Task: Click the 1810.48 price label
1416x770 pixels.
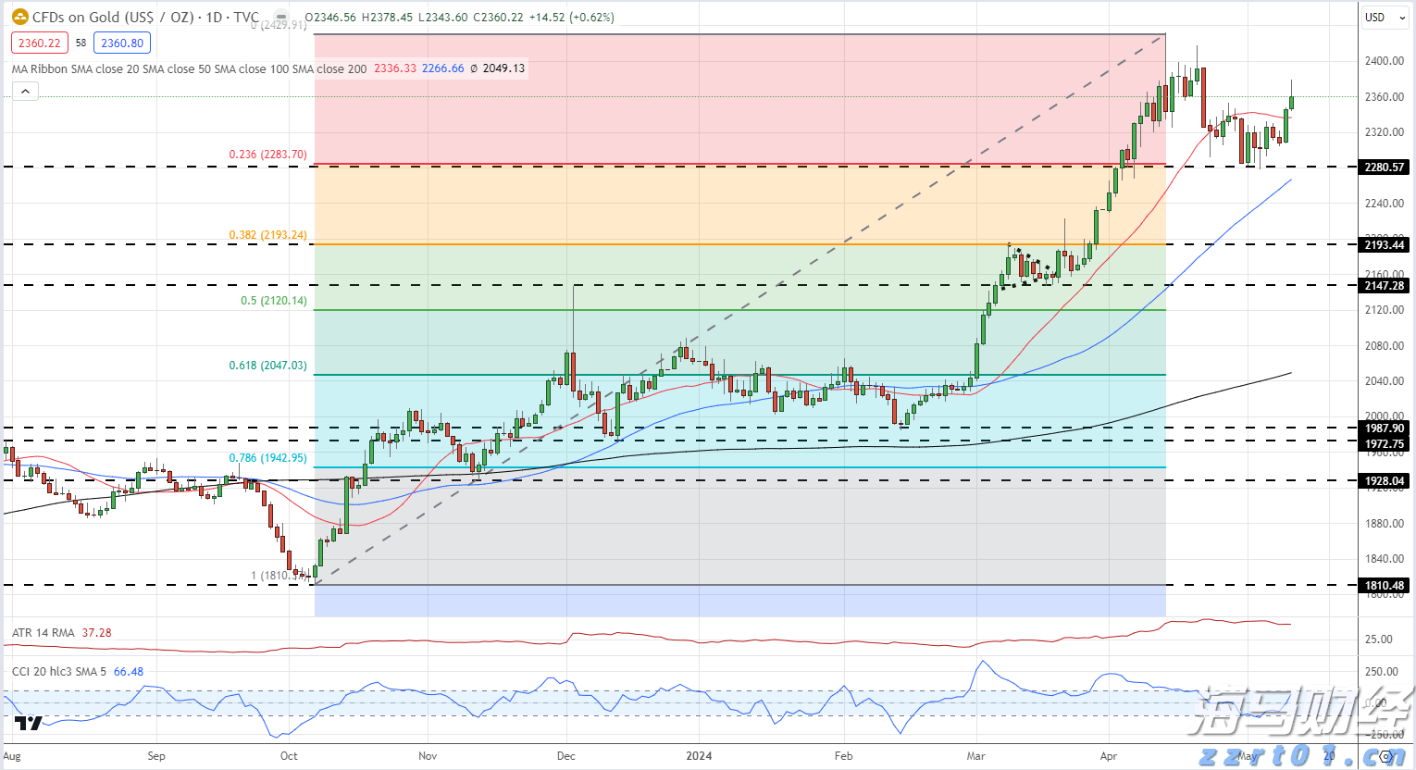Action: tap(1385, 586)
